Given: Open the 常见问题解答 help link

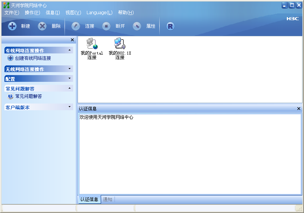Looking at the screenshot, I should (28, 96).
